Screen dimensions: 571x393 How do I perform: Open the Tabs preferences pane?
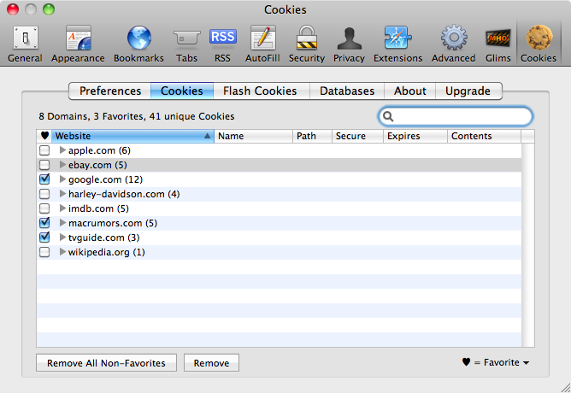186,44
